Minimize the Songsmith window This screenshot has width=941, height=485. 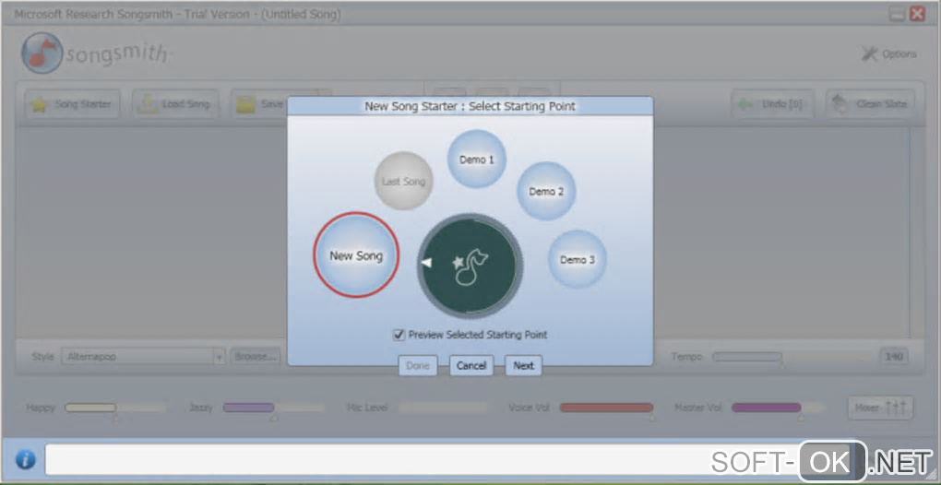(898, 15)
